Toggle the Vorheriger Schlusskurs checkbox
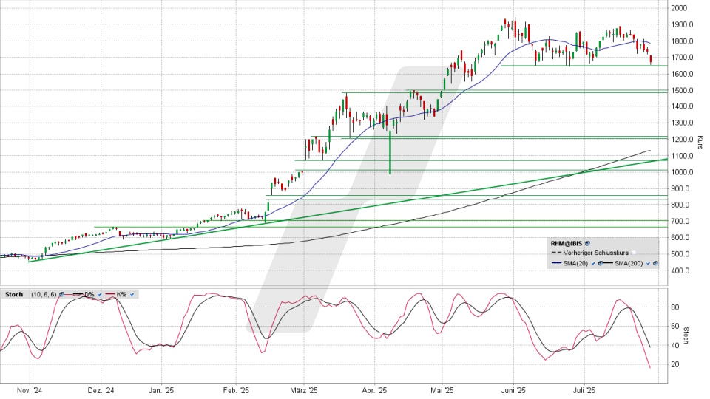The width and height of the screenshot is (710, 399). click(x=634, y=253)
